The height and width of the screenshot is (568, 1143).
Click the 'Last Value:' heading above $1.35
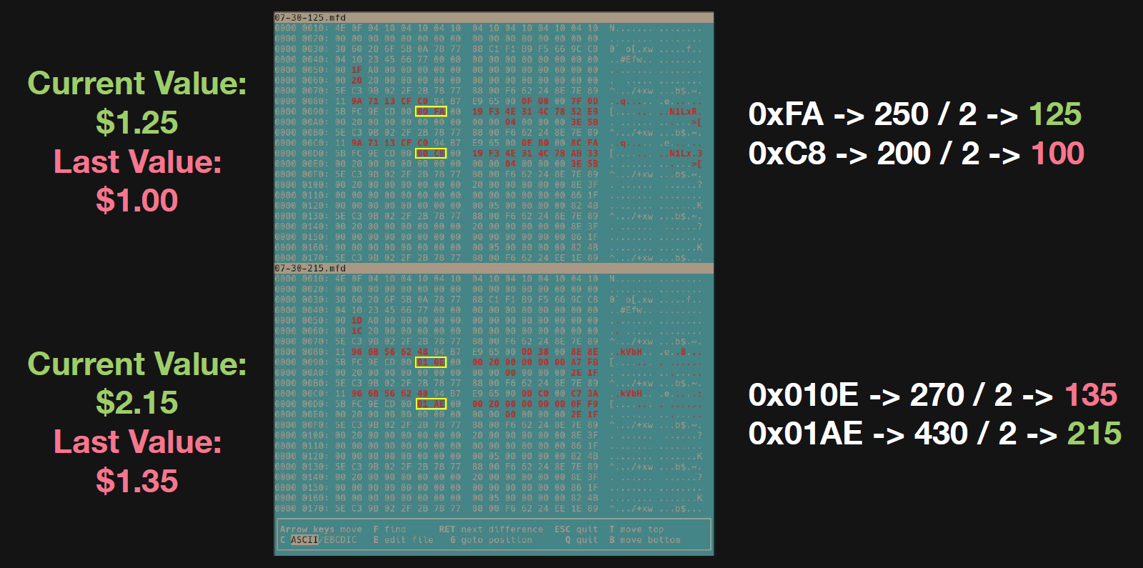point(138,442)
